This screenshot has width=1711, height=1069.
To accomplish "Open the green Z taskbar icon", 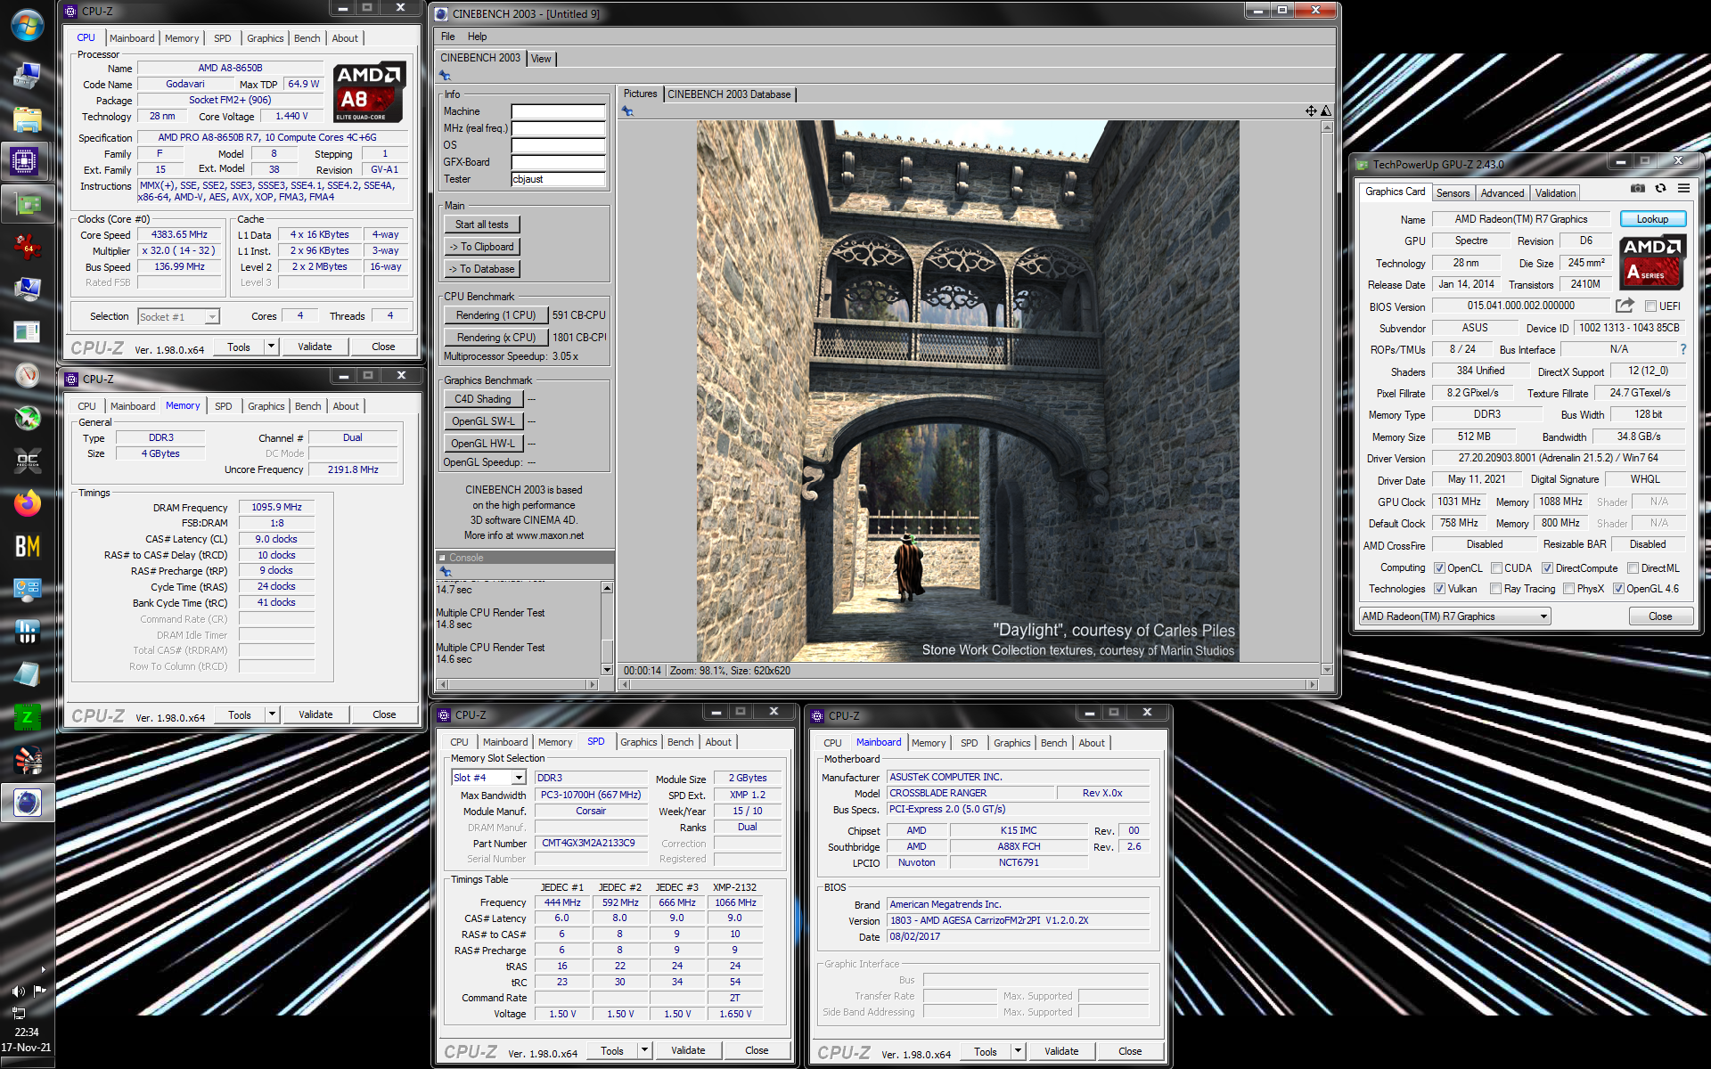I will point(27,718).
